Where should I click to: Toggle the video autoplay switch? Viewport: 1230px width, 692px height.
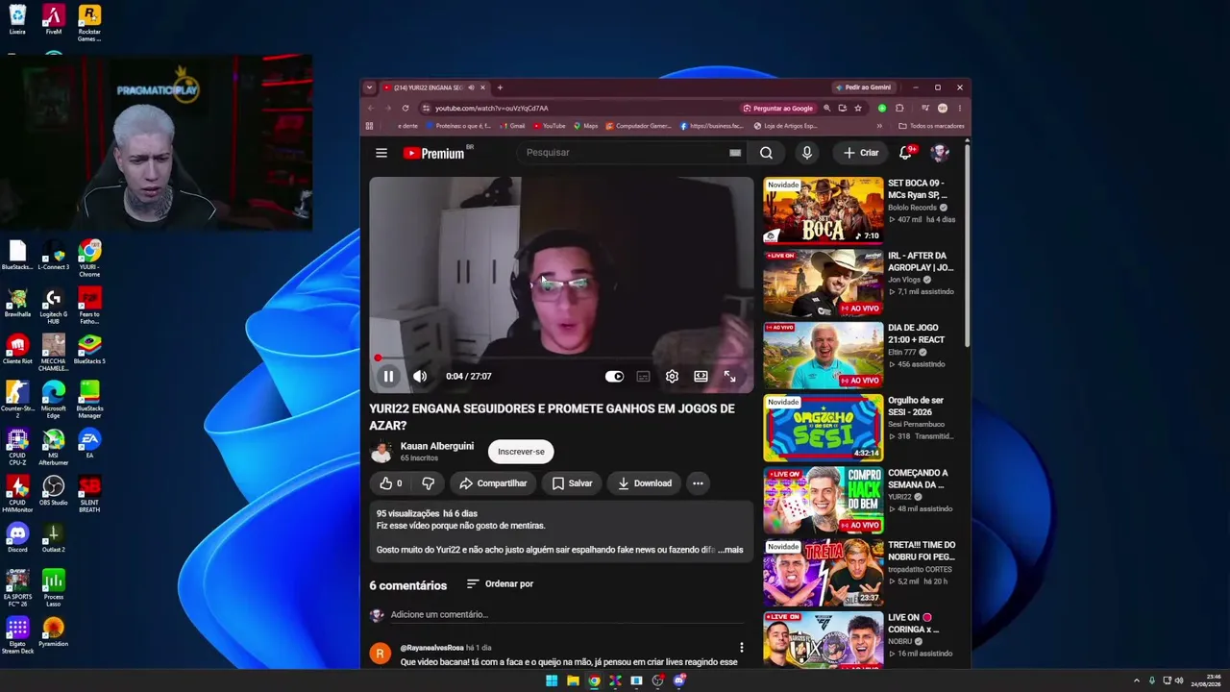click(x=614, y=376)
